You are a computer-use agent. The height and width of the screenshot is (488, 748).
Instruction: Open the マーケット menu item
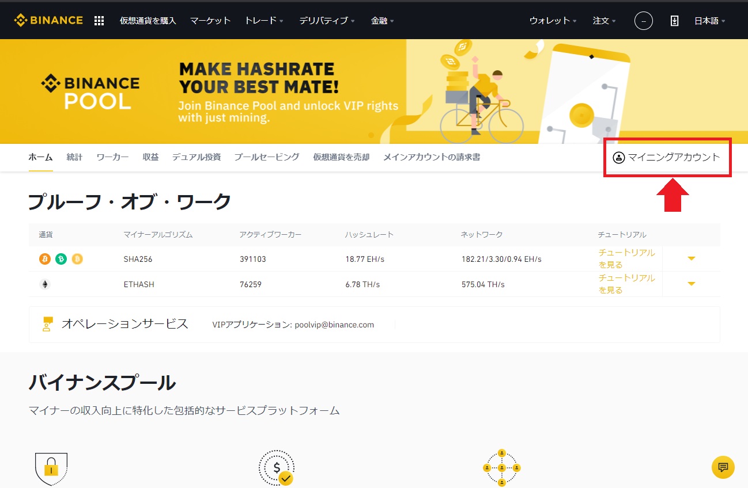click(210, 21)
